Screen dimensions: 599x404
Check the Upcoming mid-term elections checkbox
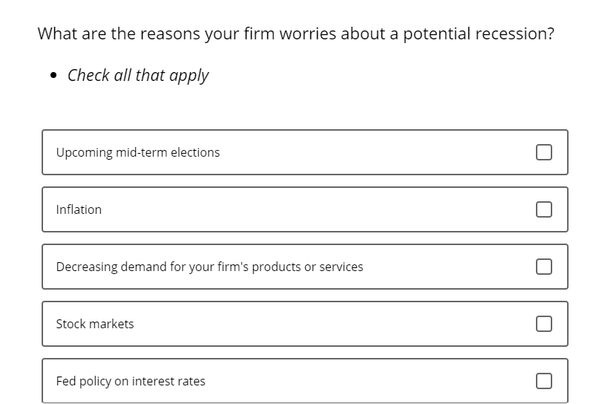point(543,152)
